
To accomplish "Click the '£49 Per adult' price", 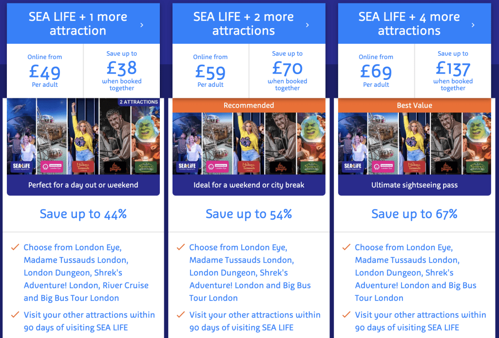I will click(44, 71).
